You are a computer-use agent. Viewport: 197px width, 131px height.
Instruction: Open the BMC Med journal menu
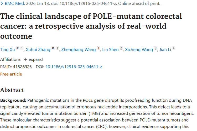[15, 4]
